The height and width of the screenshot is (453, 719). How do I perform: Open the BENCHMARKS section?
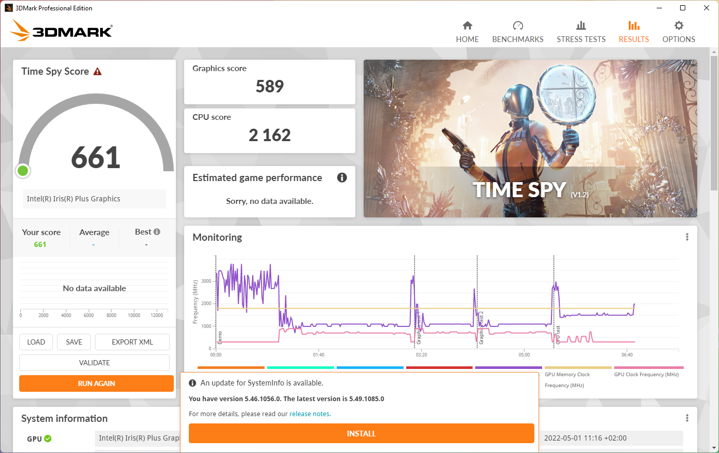[518, 32]
